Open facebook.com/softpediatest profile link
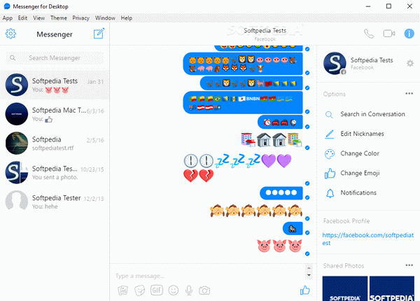 click(367, 239)
